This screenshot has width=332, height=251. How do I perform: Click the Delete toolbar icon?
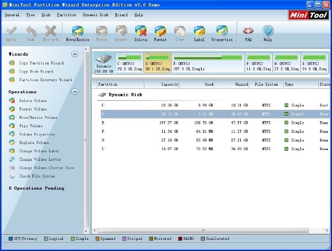141,31
